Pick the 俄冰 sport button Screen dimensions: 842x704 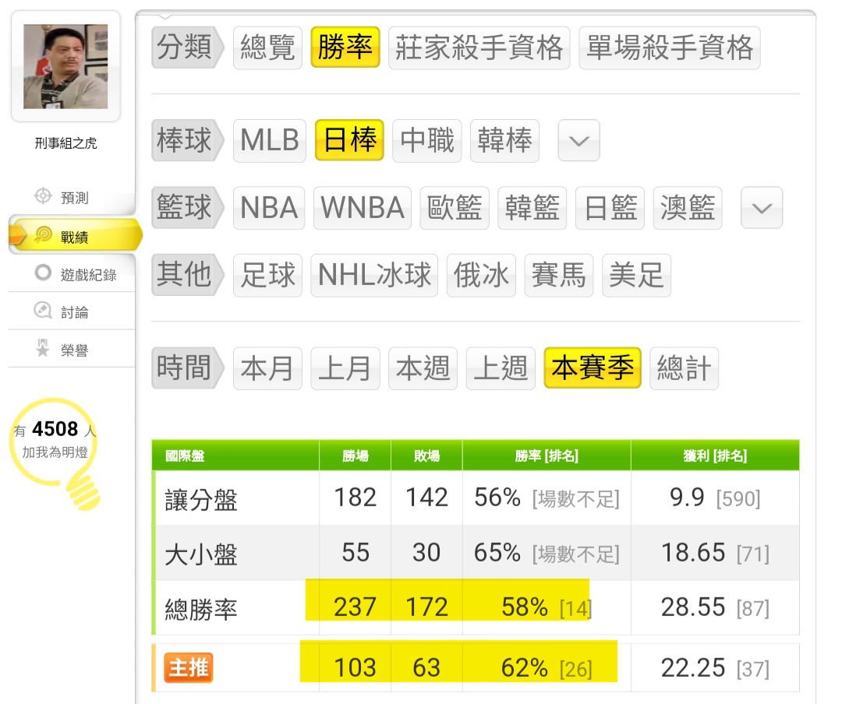pos(481,275)
